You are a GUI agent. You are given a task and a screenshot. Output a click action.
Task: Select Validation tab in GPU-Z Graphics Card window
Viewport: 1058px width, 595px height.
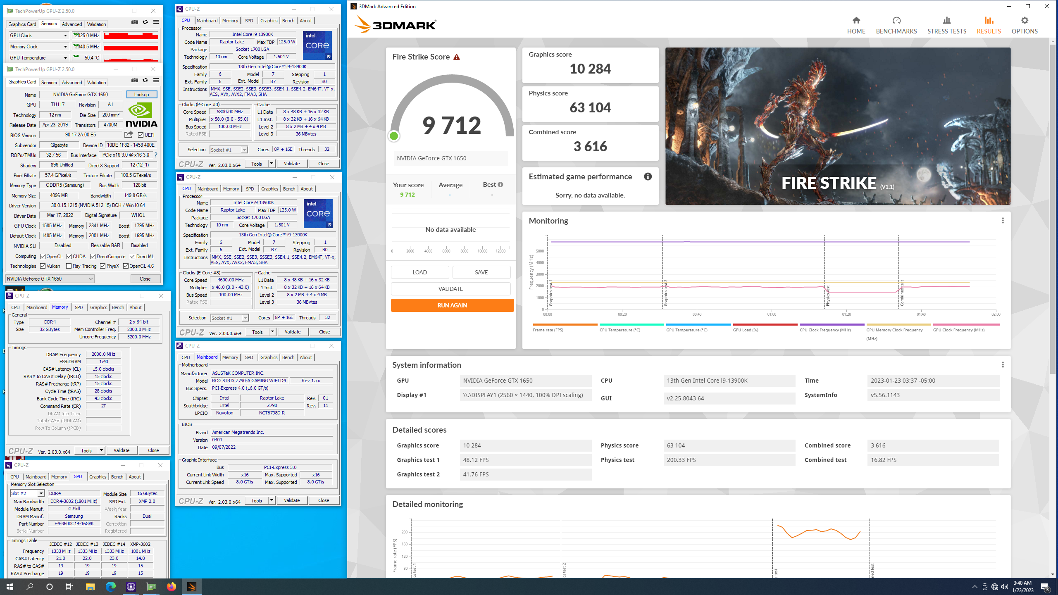(97, 83)
